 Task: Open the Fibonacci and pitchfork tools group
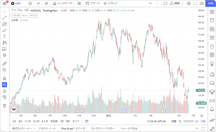[4, 24]
